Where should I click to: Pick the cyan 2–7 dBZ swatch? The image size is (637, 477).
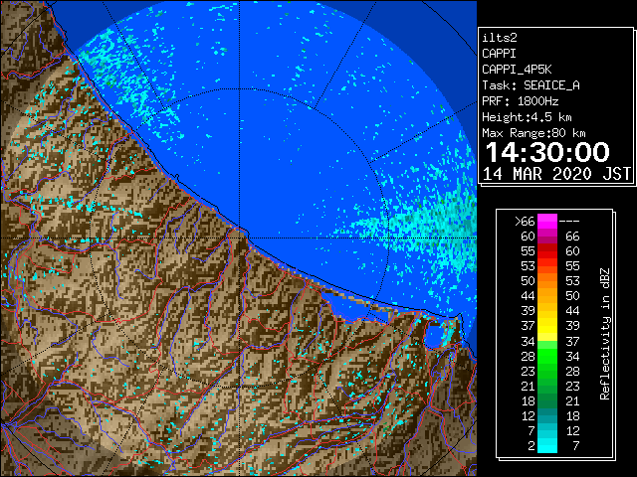[x=547, y=446]
